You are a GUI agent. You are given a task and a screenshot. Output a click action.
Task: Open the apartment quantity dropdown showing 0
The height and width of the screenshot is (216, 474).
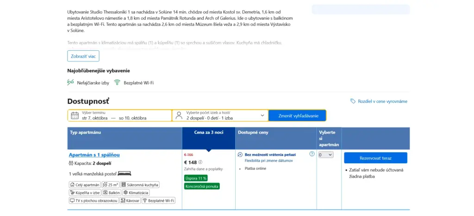(326, 155)
